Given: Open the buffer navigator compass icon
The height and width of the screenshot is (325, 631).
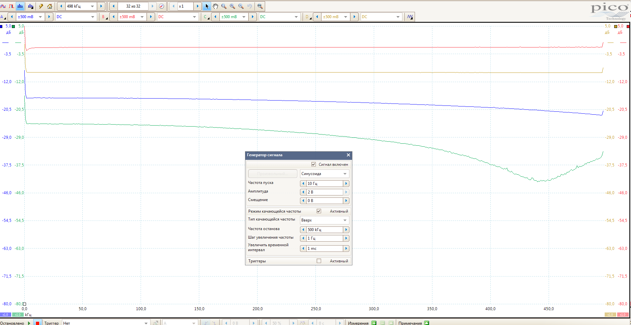Looking at the screenshot, I should point(161,6).
